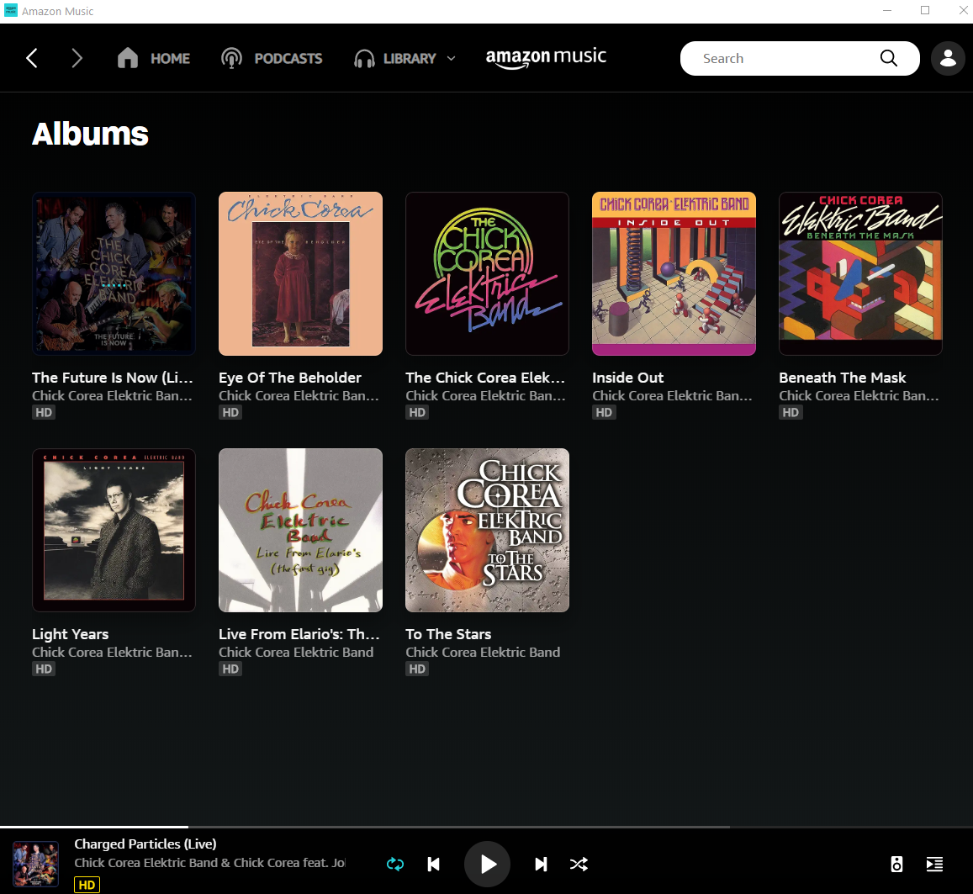Open the speaker output device icon
This screenshot has height=894, width=973.
pos(896,864)
